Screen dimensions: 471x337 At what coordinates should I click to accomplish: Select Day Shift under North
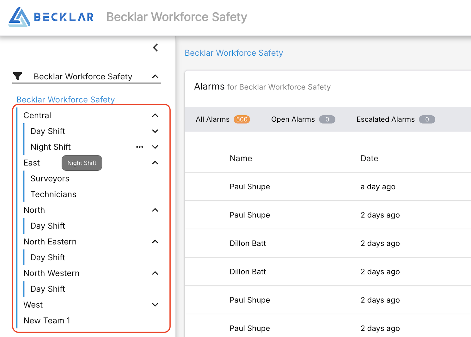(48, 226)
